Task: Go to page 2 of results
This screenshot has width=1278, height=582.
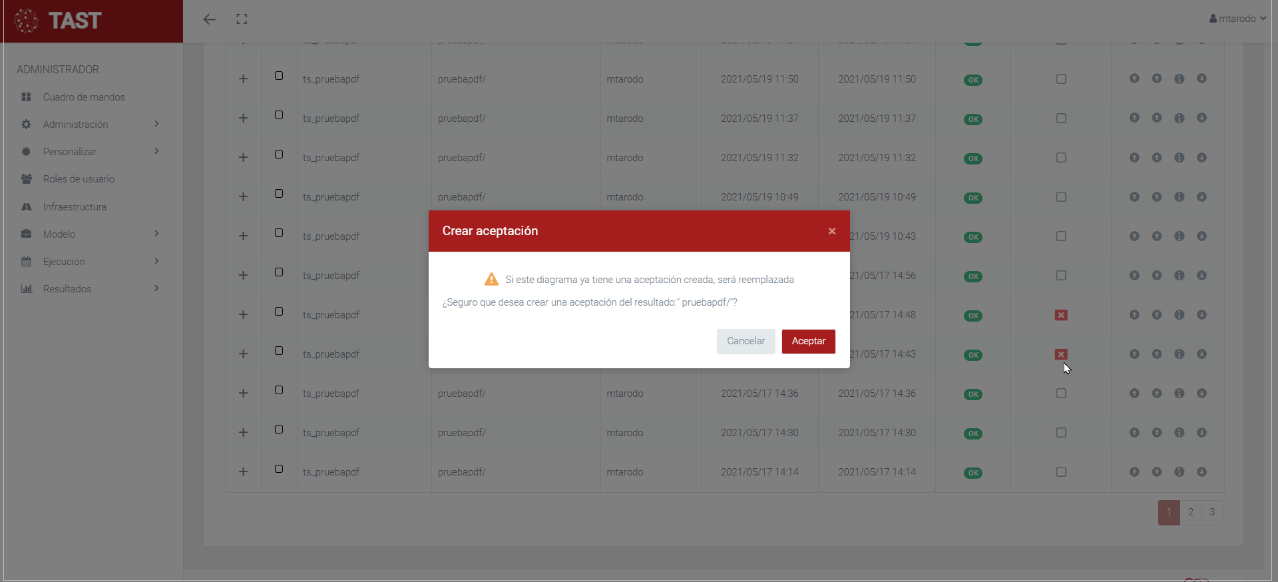Action: point(1190,512)
